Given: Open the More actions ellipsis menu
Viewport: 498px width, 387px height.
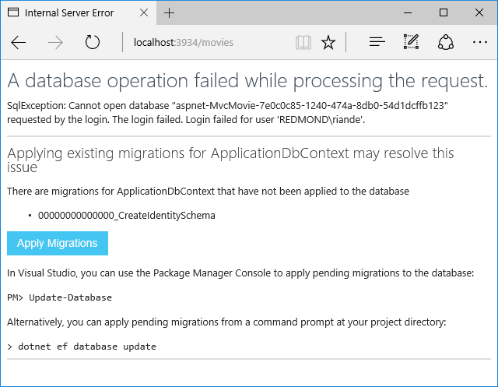Looking at the screenshot, I should (x=479, y=42).
